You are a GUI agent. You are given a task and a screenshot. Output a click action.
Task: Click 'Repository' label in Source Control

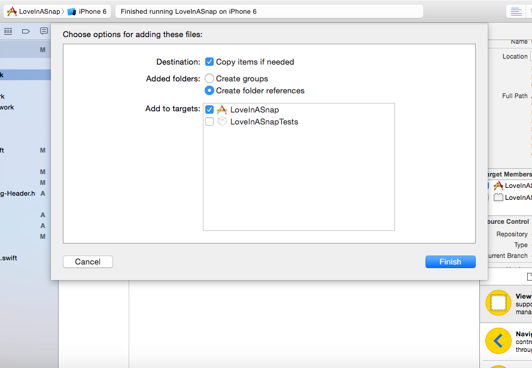(512, 234)
